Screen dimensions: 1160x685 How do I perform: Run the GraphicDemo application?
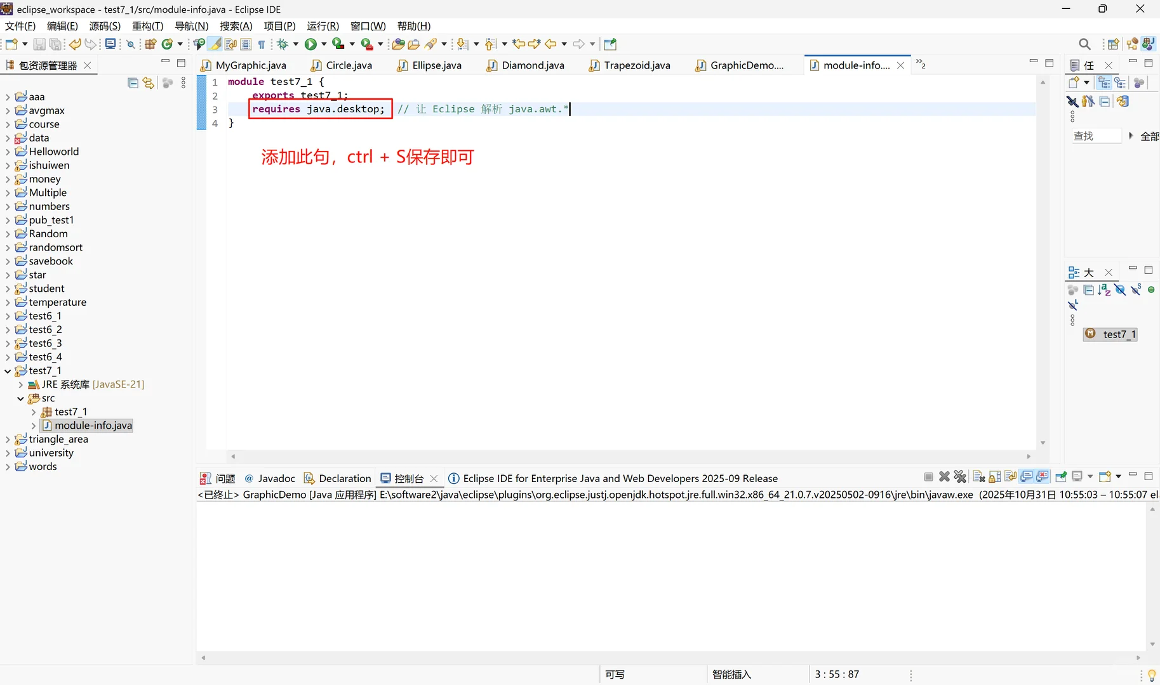310,44
